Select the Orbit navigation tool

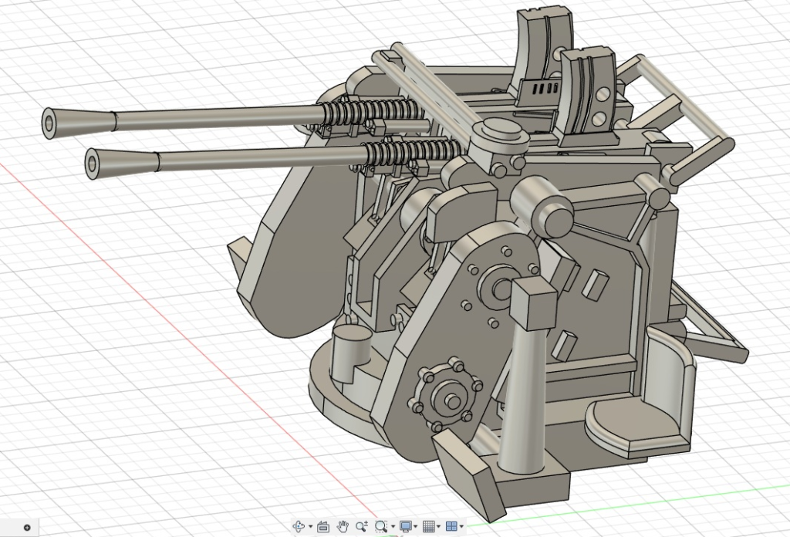pyautogui.click(x=299, y=526)
